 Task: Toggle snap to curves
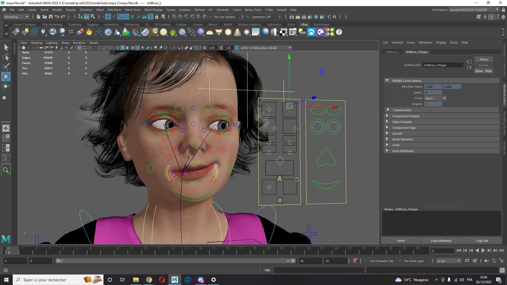click(181, 17)
